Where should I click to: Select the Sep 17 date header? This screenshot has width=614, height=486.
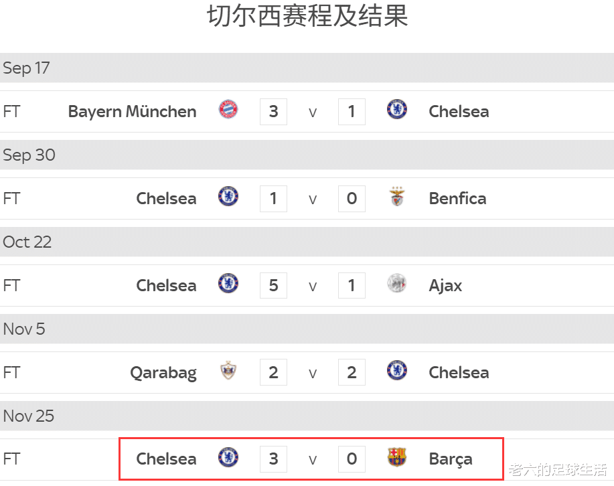[x=26, y=68]
